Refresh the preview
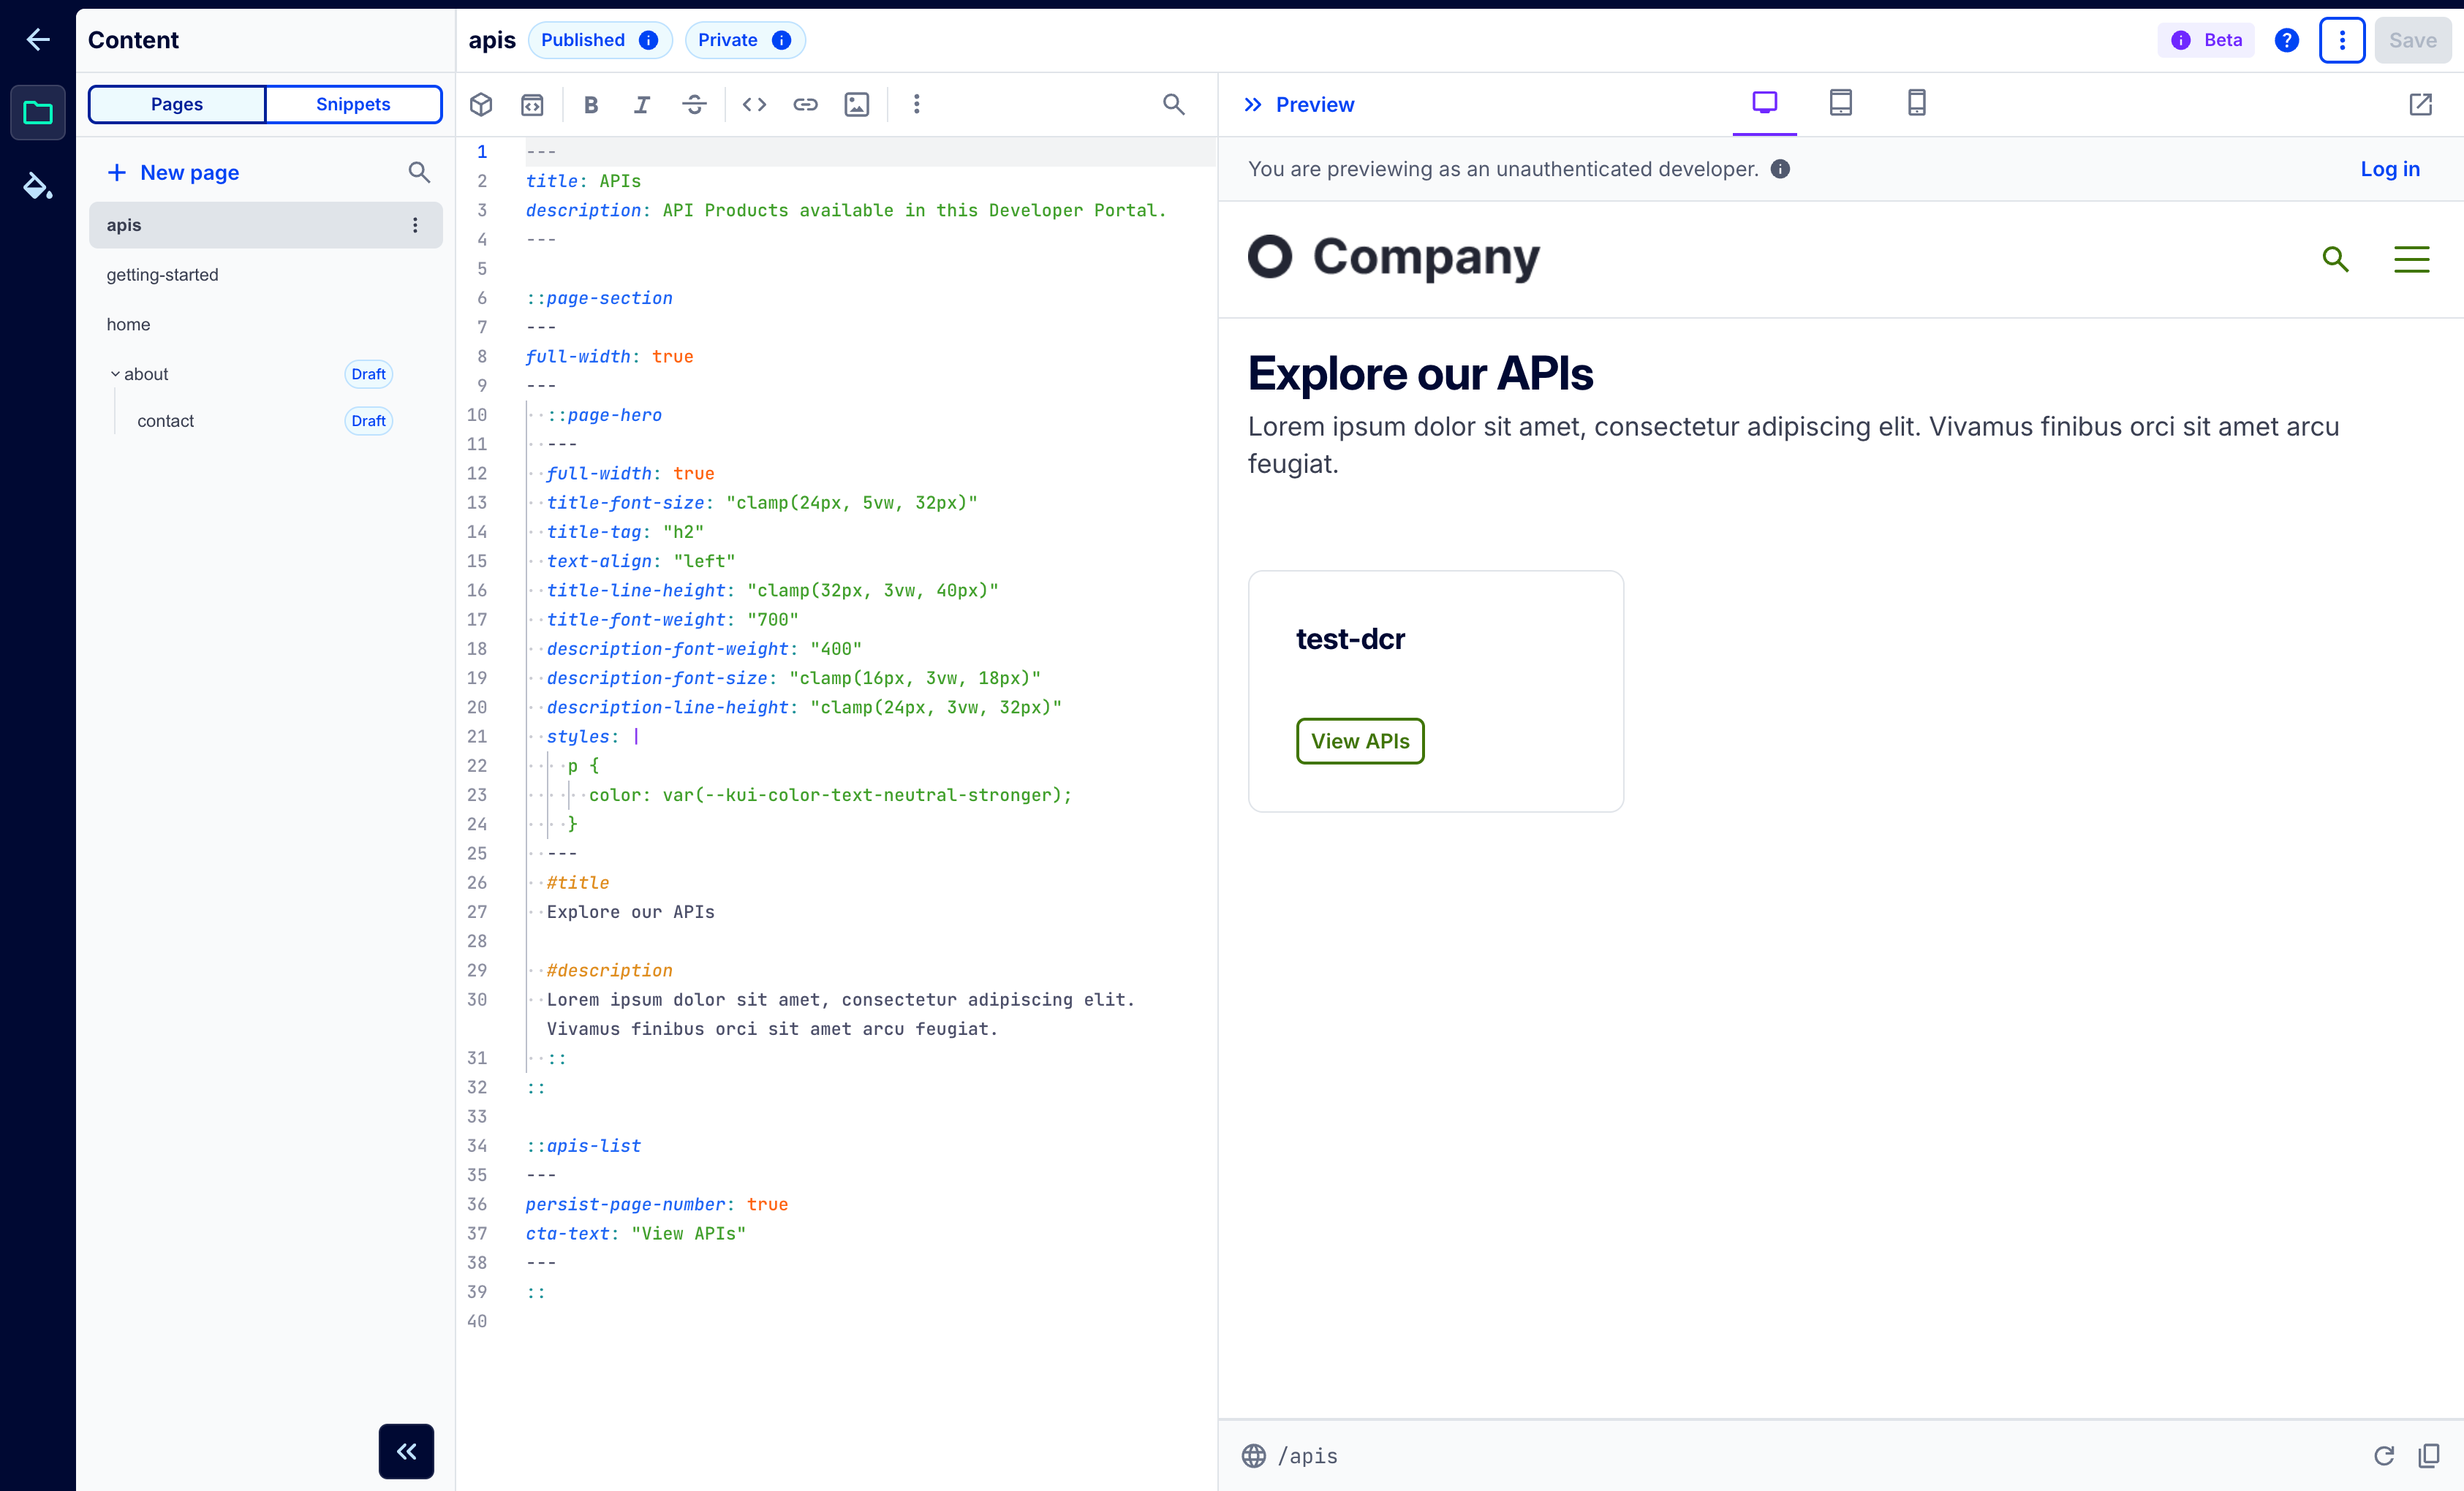Viewport: 2464px width, 1491px height. [x=2384, y=1455]
